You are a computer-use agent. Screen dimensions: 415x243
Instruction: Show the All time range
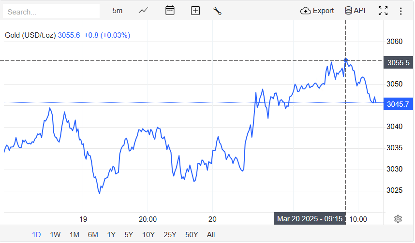point(211,235)
